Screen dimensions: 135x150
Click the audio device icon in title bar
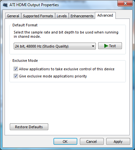click(5, 5)
